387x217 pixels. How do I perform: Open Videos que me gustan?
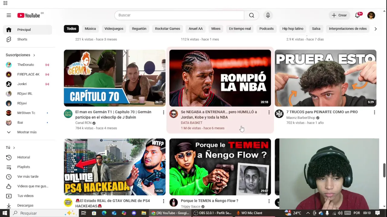pos(28,186)
